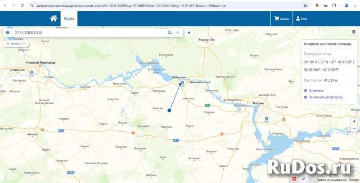Clear the search field with X
360x183 pixels.
178,32
